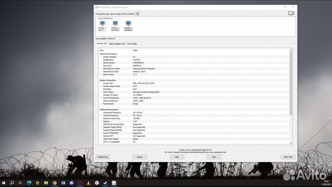This screenshot has width=332, height=187.
Task: Select the EDID Version row
Action: coord(194,74)
